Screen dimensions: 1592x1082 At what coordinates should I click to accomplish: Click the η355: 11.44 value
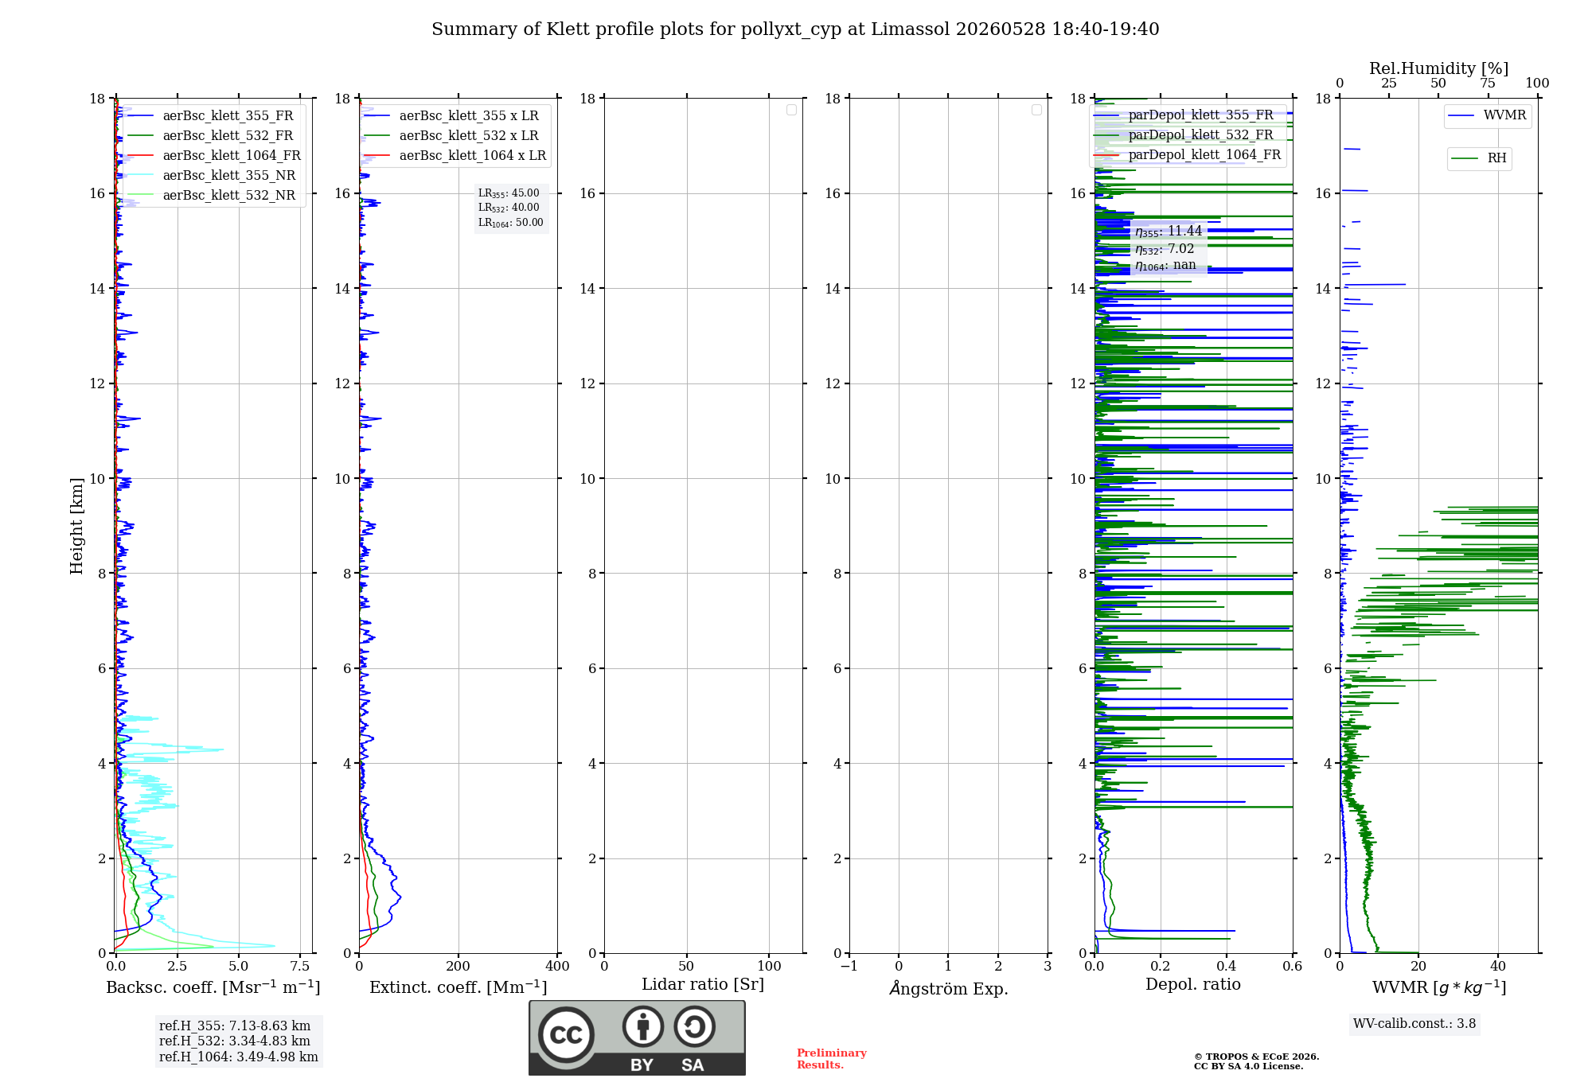coord(1169,232)
